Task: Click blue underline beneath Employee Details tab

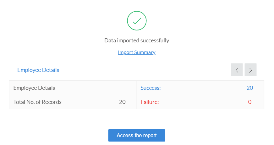Action: tap(38, 76)
